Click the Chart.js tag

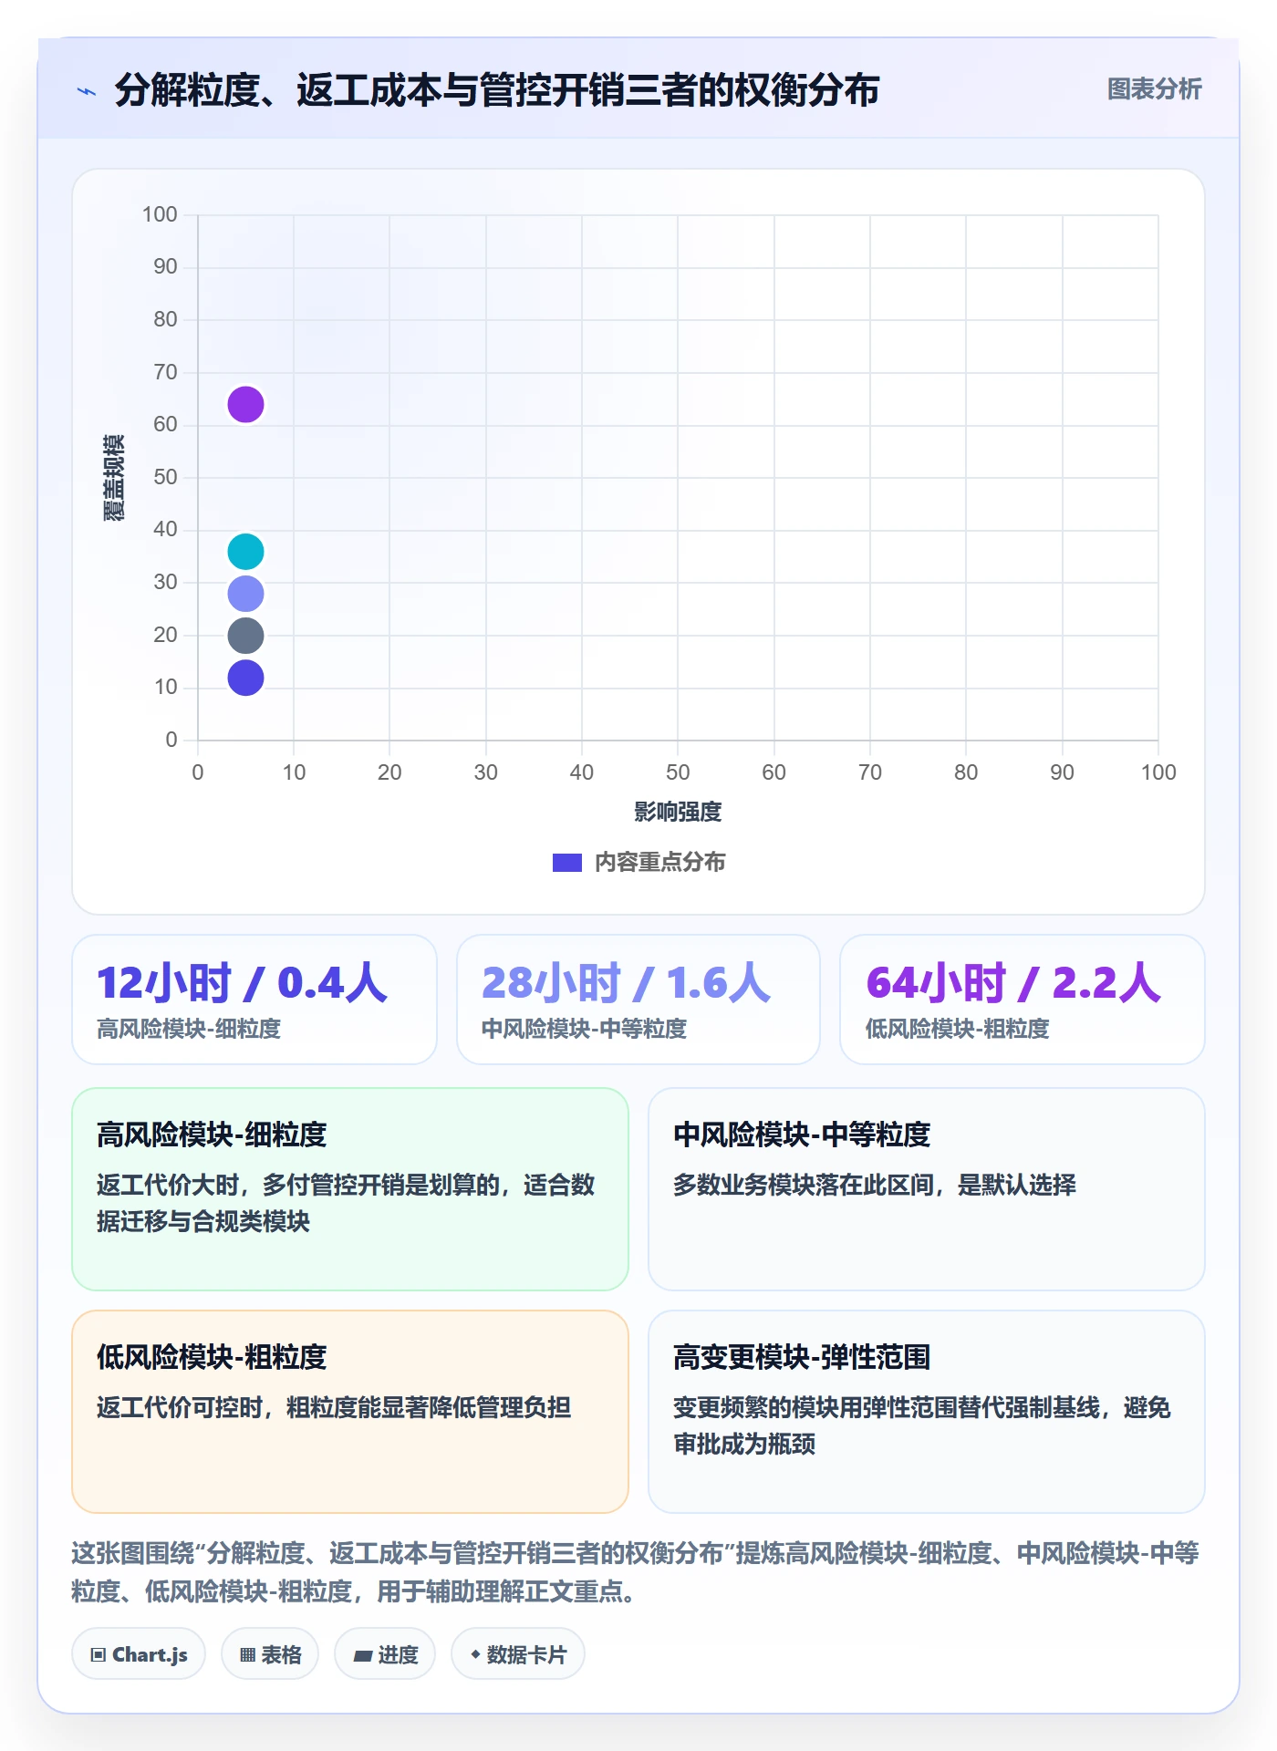click(x=139, y=1653)
